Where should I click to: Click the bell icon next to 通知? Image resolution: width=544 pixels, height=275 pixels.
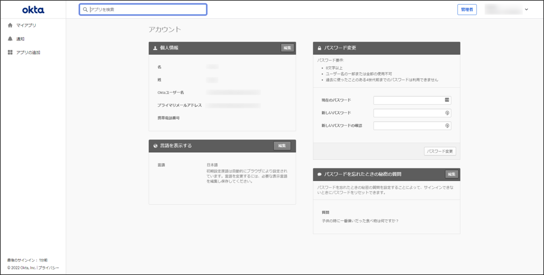10,39
